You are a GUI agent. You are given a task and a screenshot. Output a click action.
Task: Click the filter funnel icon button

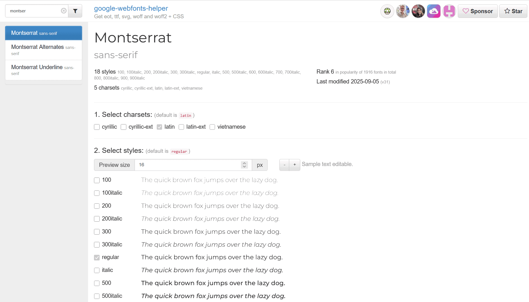point(75,11)
